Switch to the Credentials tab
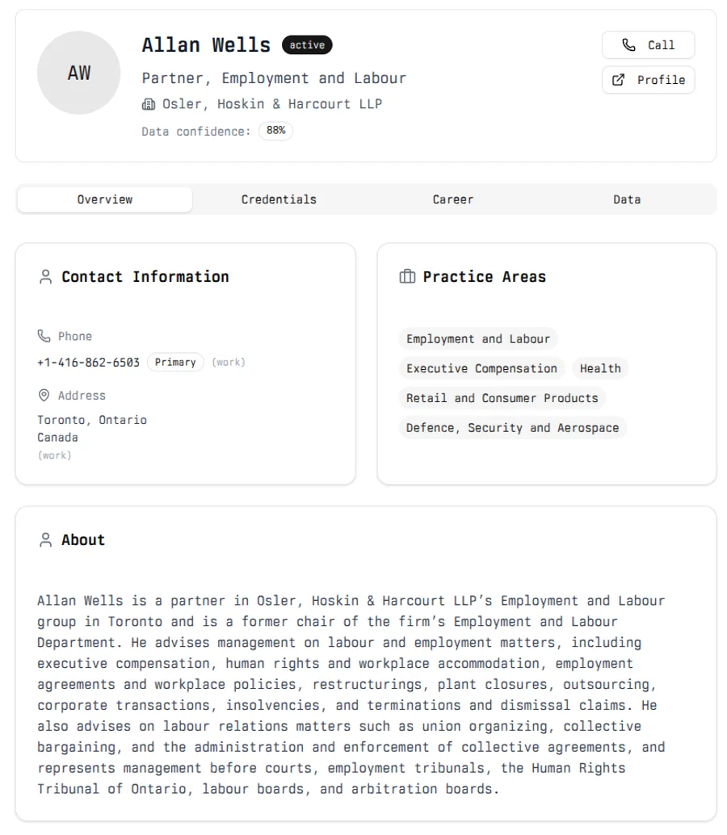The height and width of the screenshot is (835, 727). point(279,199)
